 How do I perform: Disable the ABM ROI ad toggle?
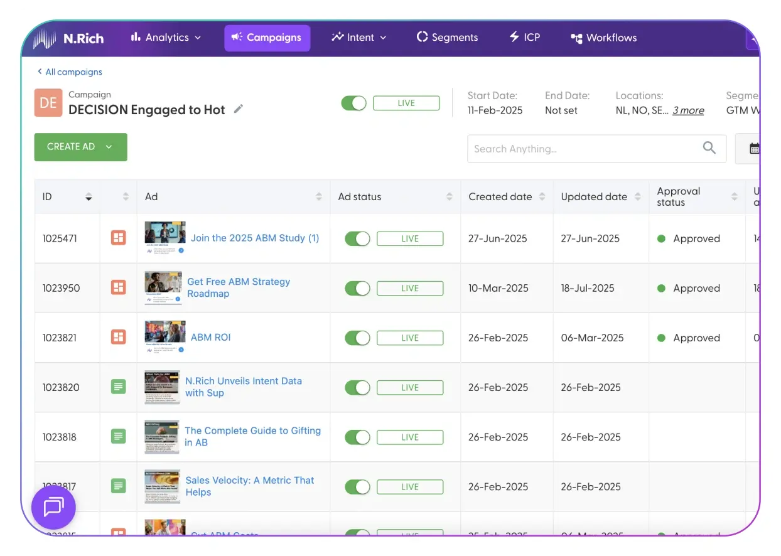(x=358, y=338)
